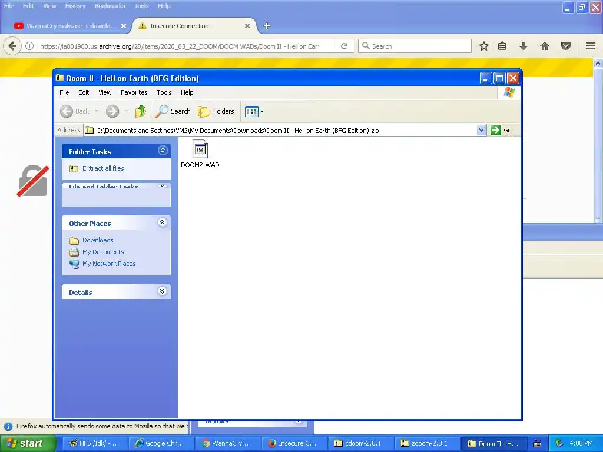Screen dimensions: 603x452
Task: Switch to first zdoom-2.8.1 taskbar item
Action: coord(360,443)
